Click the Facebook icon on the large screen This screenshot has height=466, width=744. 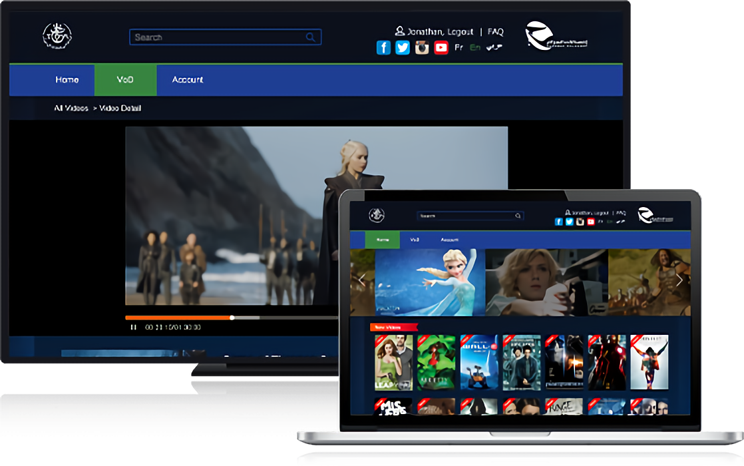point(383,47)
